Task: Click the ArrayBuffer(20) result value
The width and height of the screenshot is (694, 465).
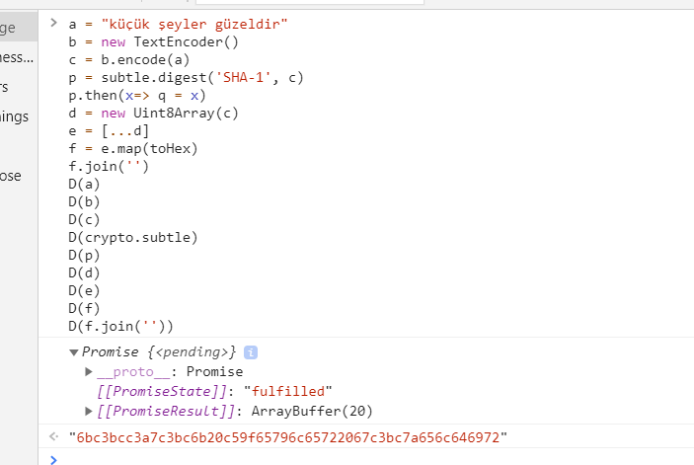Action: pyautogui.click(x=312, y=411)
